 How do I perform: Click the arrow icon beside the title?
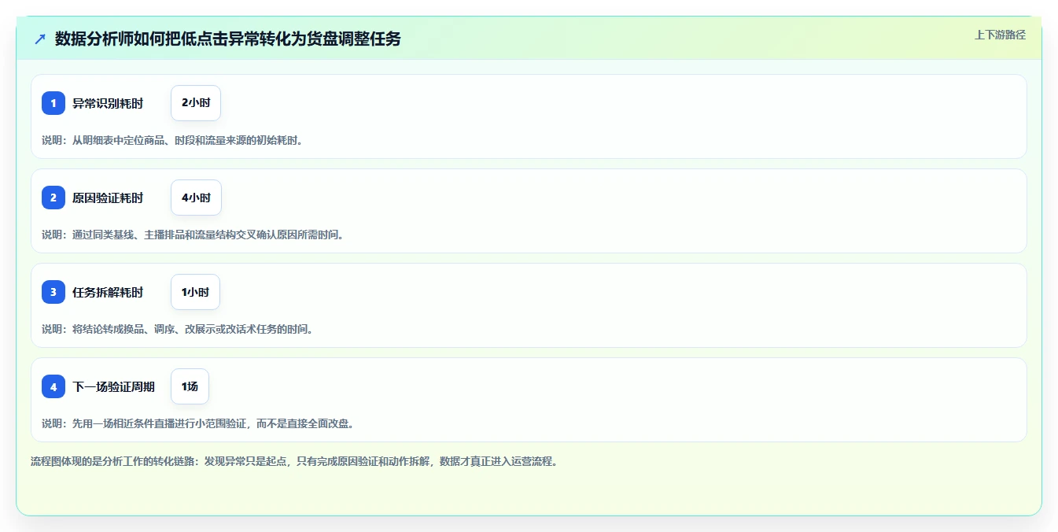[x=40, y=39]
